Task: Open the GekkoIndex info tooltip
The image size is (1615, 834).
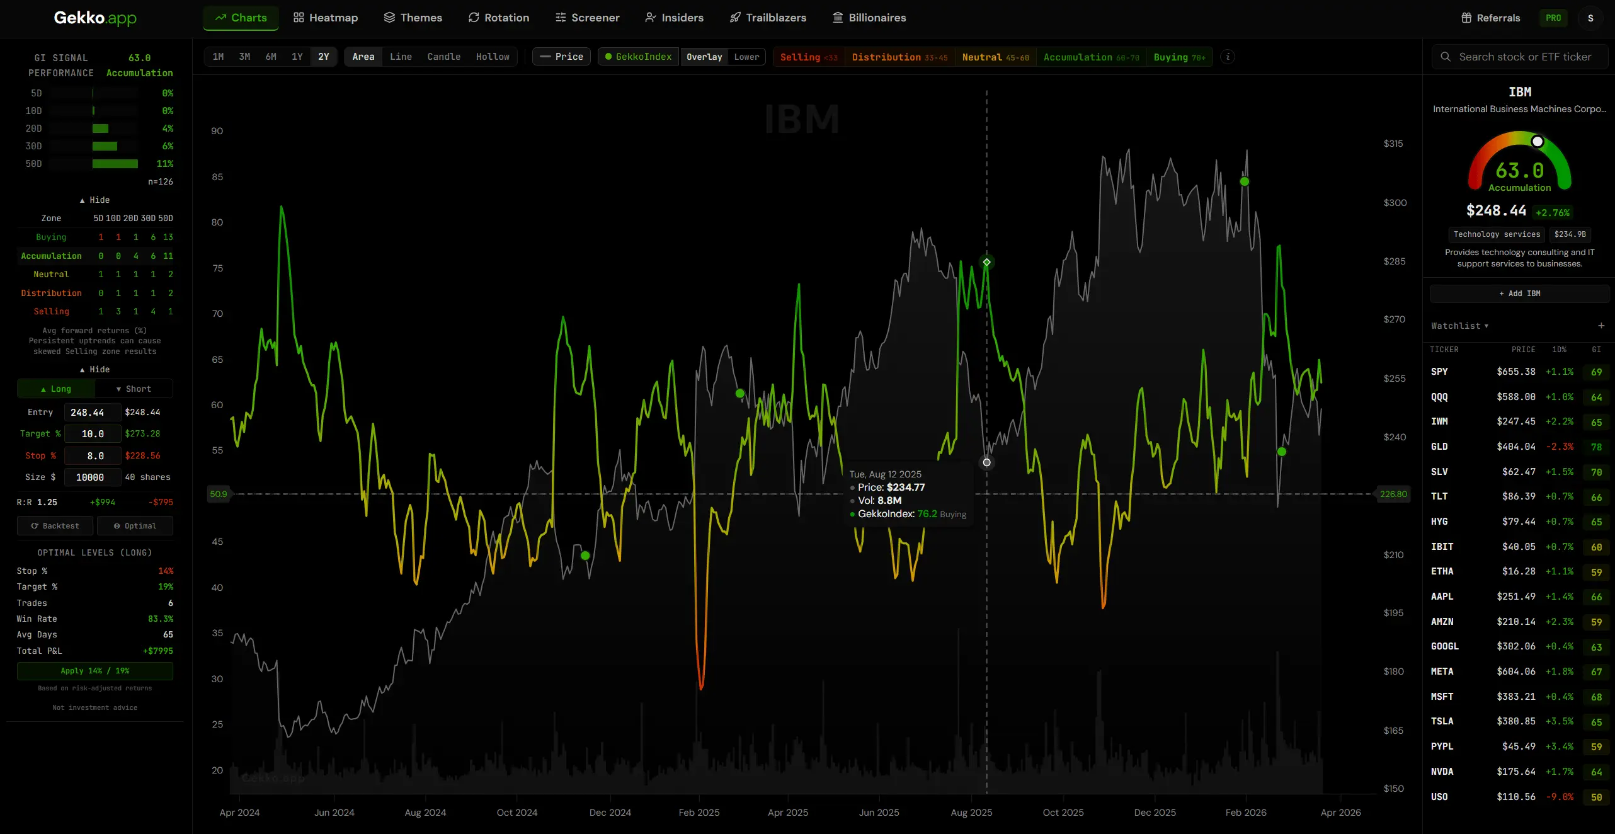Action: [1228, 57]
